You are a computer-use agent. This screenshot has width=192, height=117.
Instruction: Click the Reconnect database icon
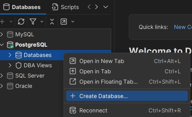[73, 110]
